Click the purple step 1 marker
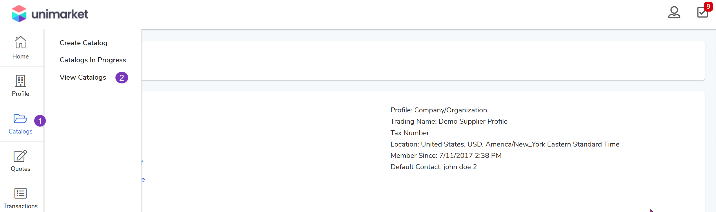The image size is (716, 212). click(x=40, y=121)
